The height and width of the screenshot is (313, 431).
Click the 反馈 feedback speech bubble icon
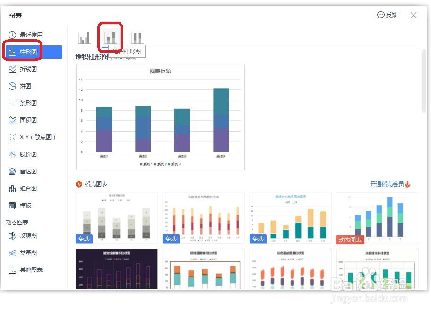point(381,15)
